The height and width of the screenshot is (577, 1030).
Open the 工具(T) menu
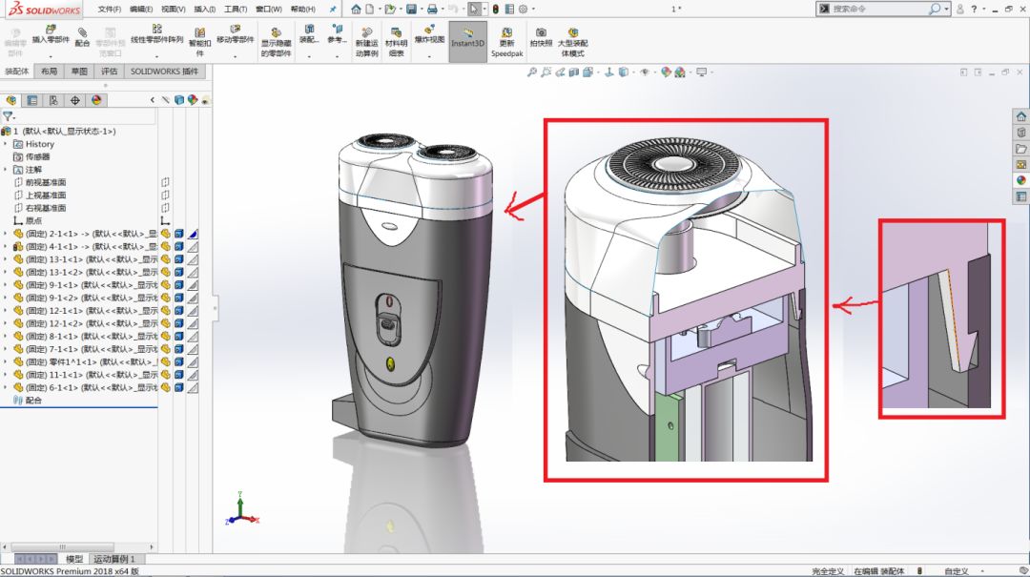pyautogui.click(x=236, y=10)
